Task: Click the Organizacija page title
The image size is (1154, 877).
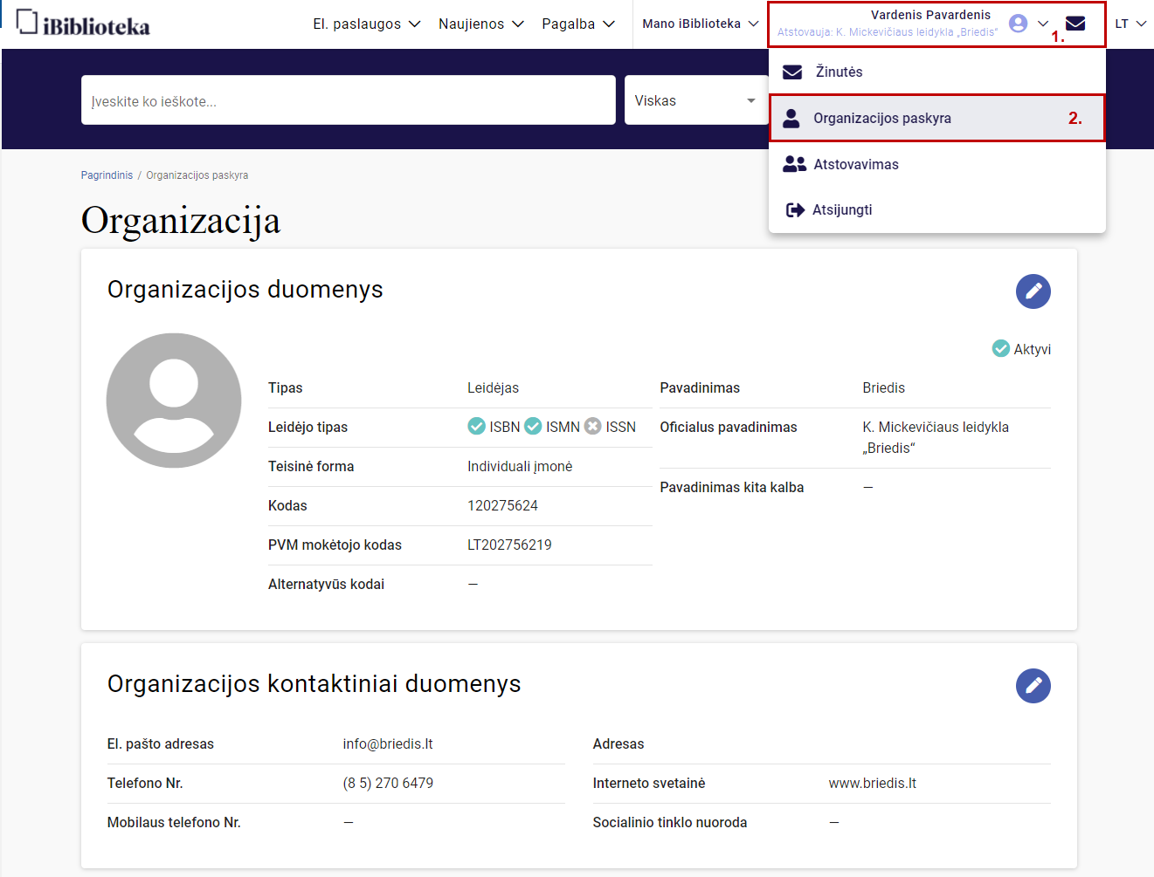Action: pyautogui.click(x=181, y=220)
